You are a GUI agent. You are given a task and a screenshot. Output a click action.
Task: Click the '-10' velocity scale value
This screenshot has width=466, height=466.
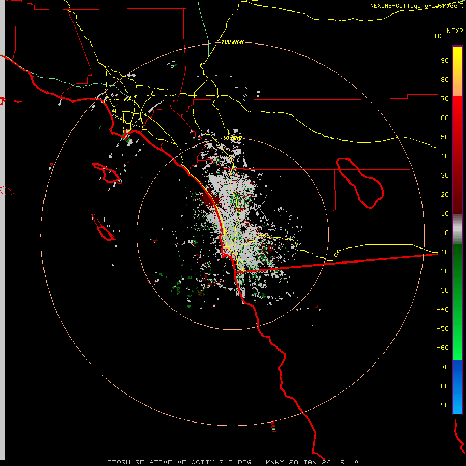tap(443, 252)
